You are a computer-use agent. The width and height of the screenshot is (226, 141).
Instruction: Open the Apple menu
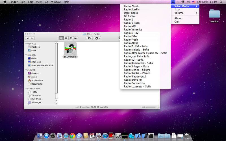pyautogui.click(x=5, y=2)
